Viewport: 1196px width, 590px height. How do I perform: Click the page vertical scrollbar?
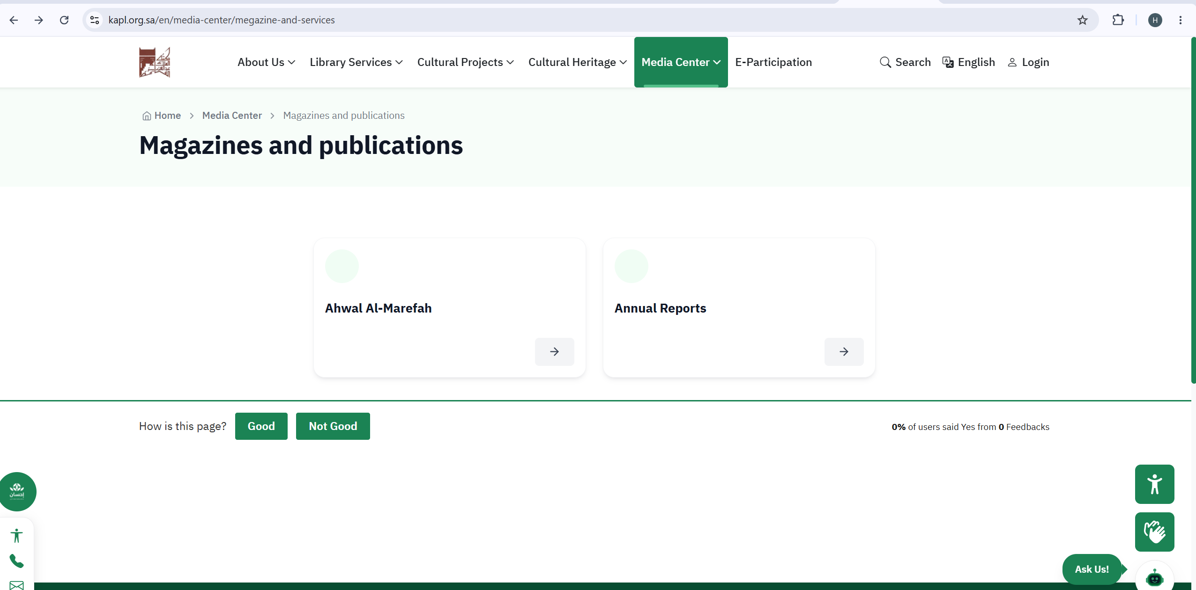(x=1193, y=211)
